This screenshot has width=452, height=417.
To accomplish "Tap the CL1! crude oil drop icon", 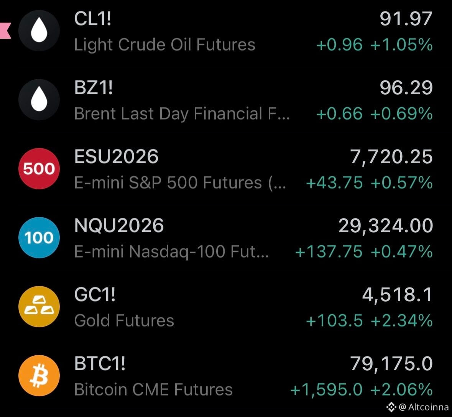I will (39, 31).
